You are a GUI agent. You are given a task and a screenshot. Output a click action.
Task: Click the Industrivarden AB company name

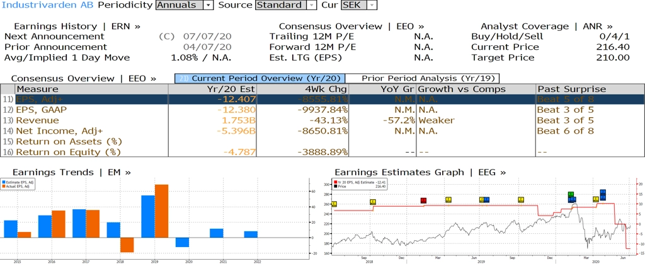tap(48, 5)
